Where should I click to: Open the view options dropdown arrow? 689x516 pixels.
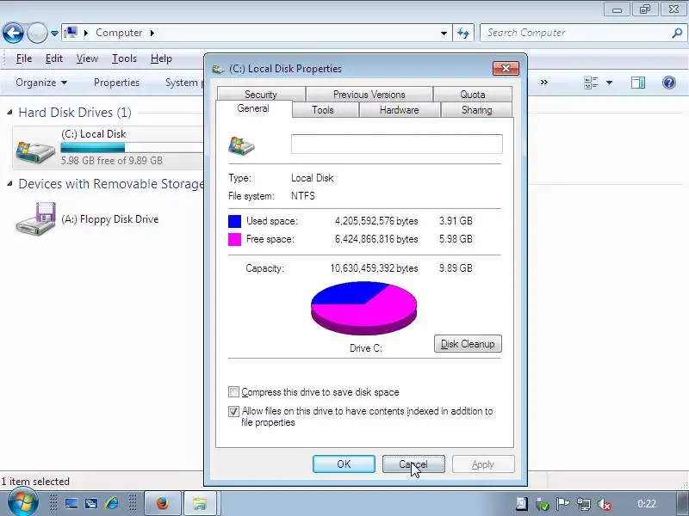pyautogui.click(x=610, y=83)
